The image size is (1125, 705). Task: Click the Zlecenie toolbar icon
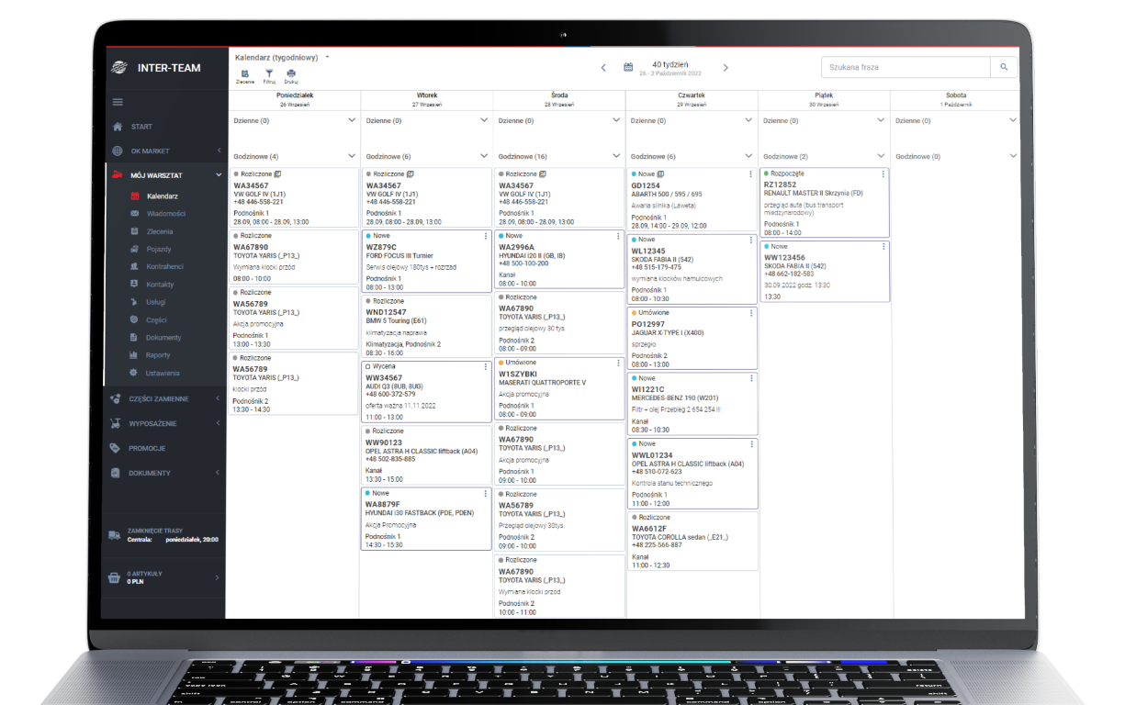pos(245,74)
